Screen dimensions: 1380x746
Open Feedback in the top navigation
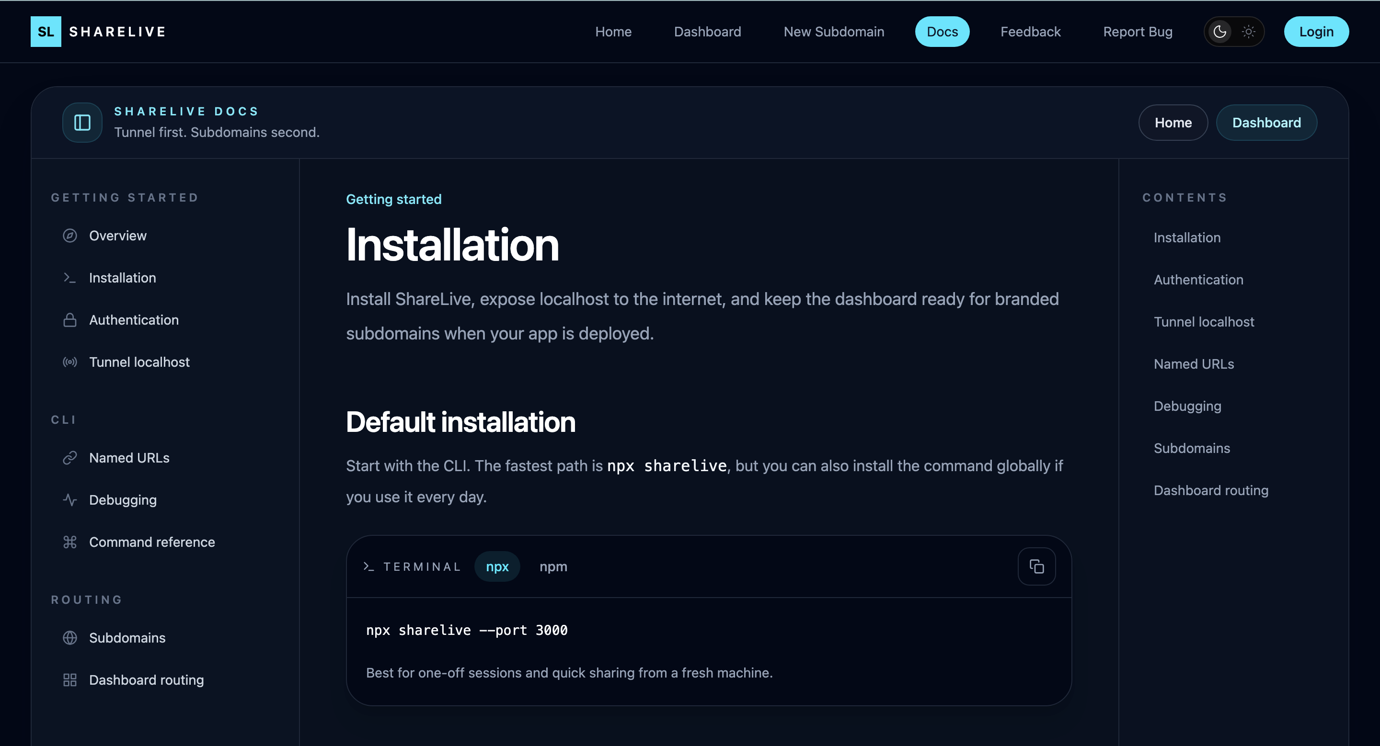pyautogui.click(x=1031, y=32)
